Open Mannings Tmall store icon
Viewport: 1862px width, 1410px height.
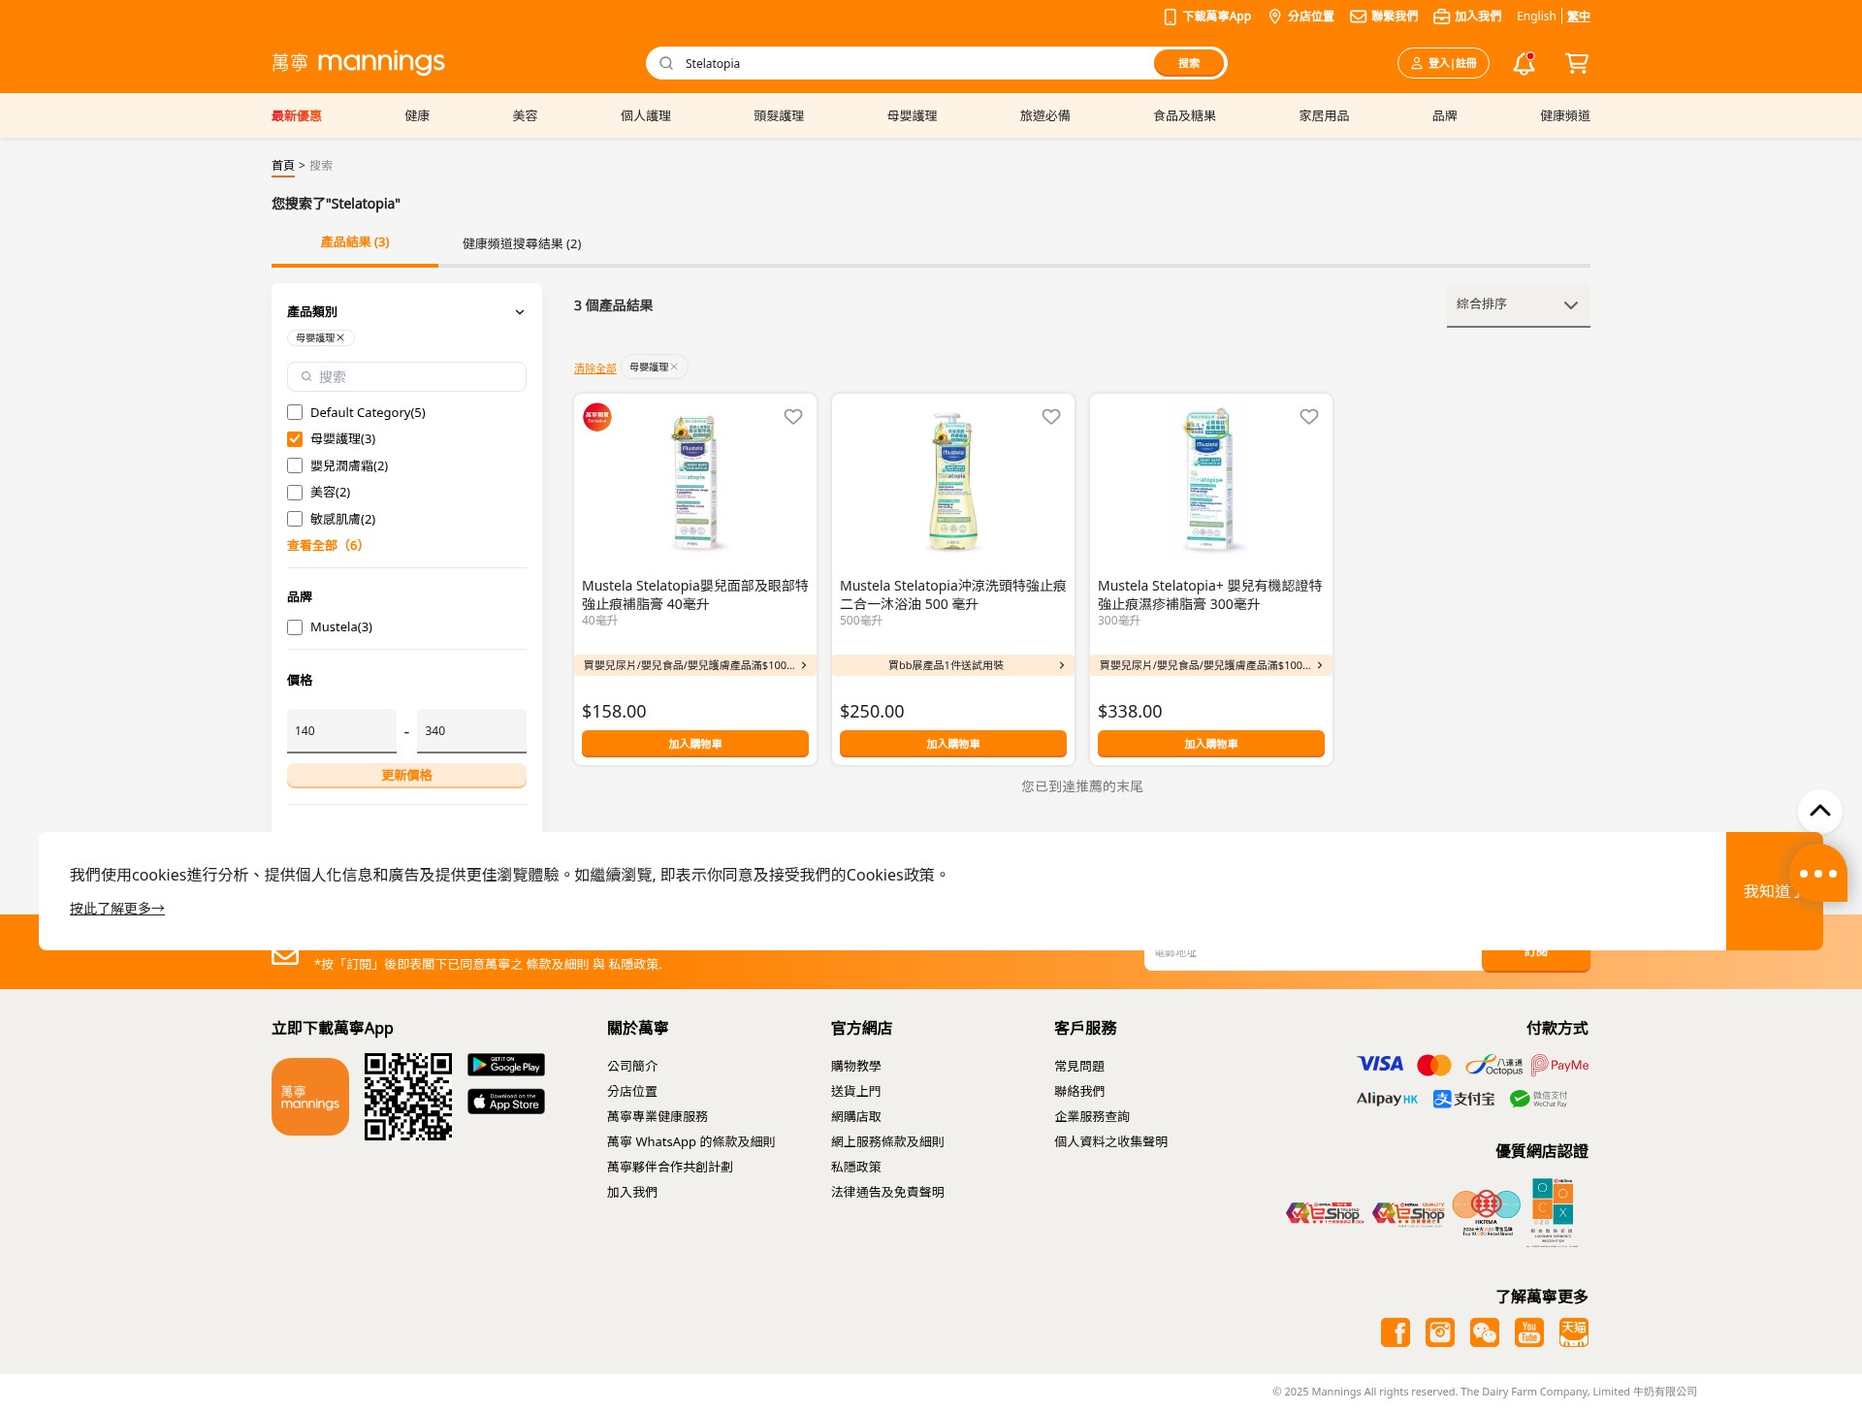[x=1574, y=1332]
